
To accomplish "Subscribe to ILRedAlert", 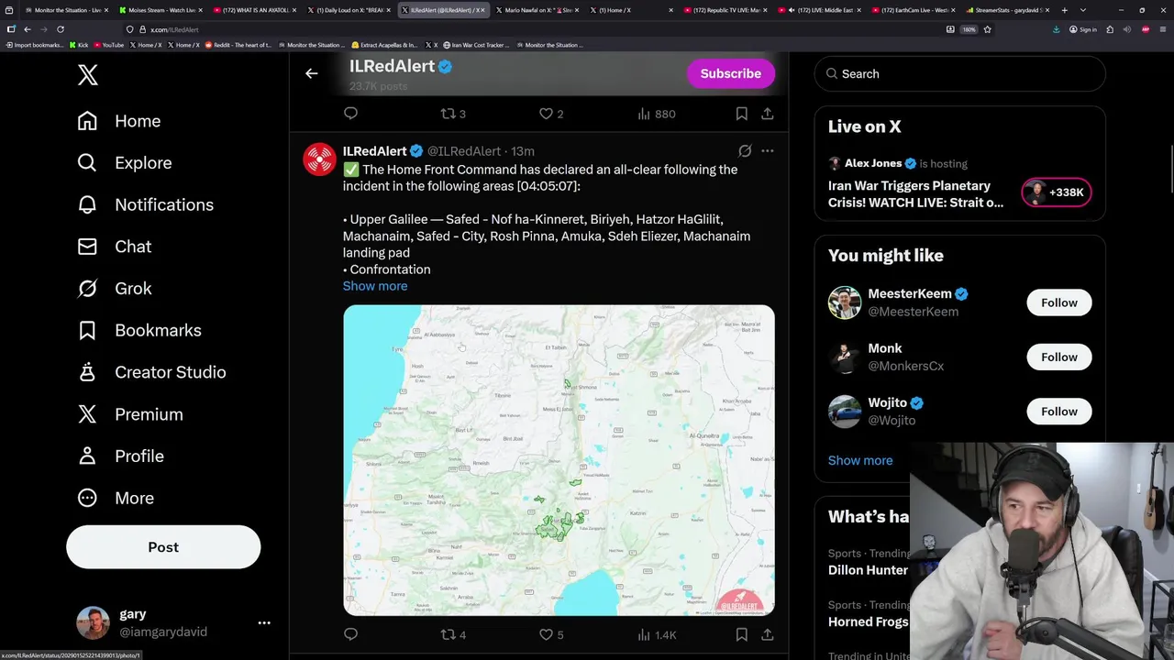I will [731, 73].
